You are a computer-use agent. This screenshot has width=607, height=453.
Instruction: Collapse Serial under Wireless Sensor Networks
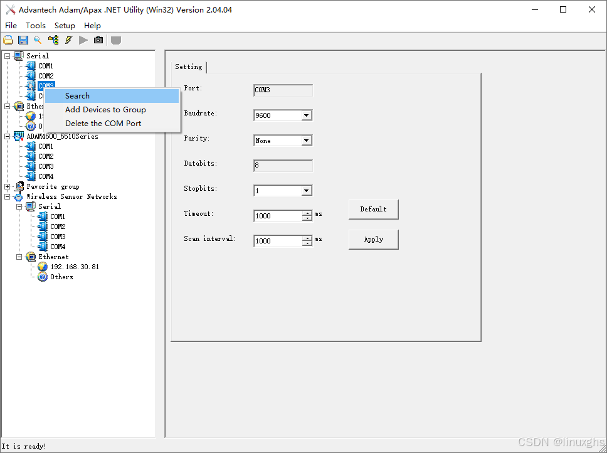point(19,207)
